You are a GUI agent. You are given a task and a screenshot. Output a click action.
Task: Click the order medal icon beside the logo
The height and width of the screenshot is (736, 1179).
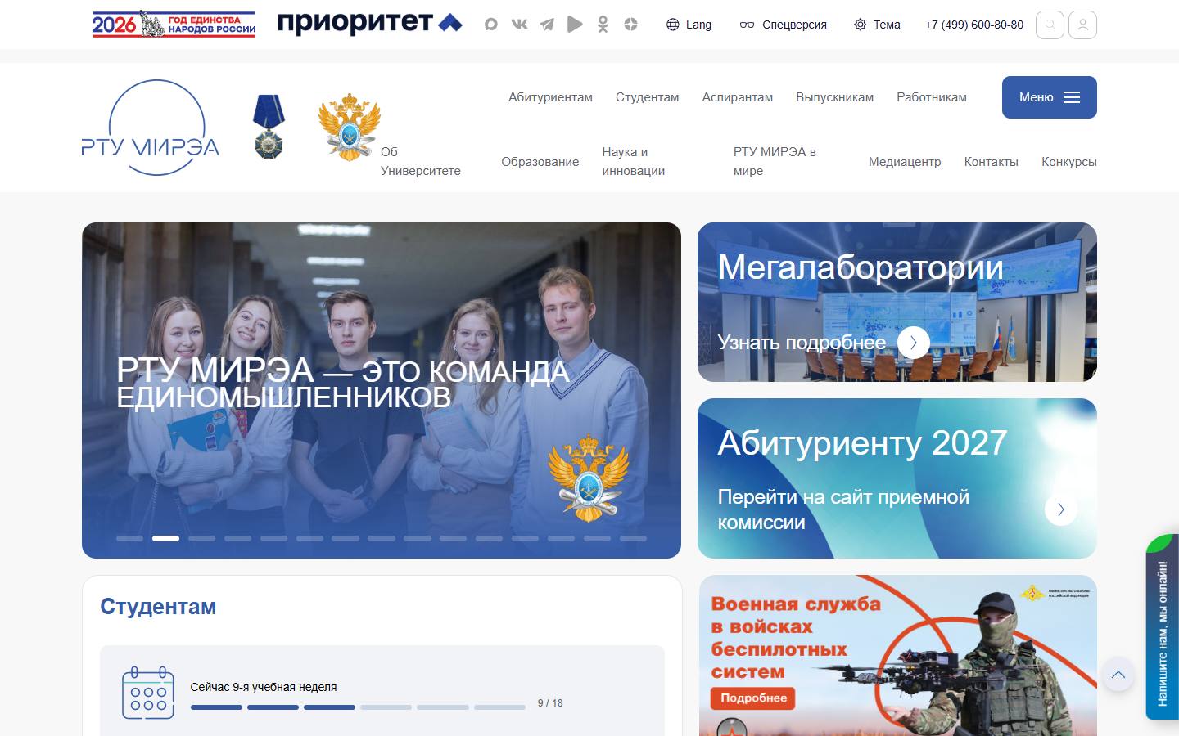pyautogui.click(x=268, y=126)
